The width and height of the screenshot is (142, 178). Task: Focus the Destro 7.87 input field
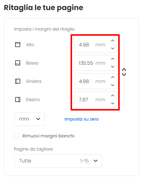pyautogui.click(x=95, y=100)
